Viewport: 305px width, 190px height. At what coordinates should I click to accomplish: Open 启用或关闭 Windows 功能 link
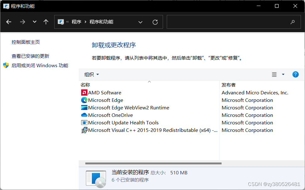tap(40, 66)
